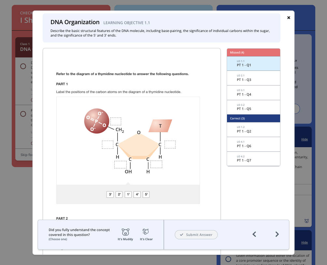Click the Missed (4) header
The width and height of the screenshot is (327, 265).
tap(253, 53)
